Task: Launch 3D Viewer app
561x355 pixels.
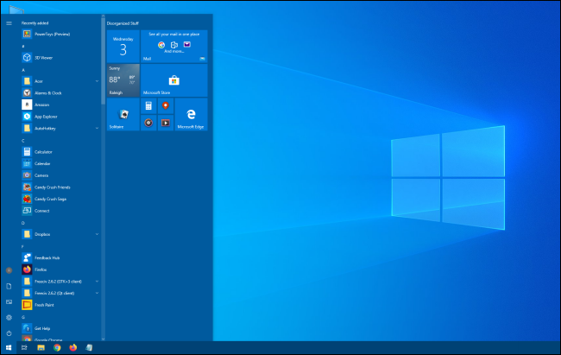Action: pos(41,58)
